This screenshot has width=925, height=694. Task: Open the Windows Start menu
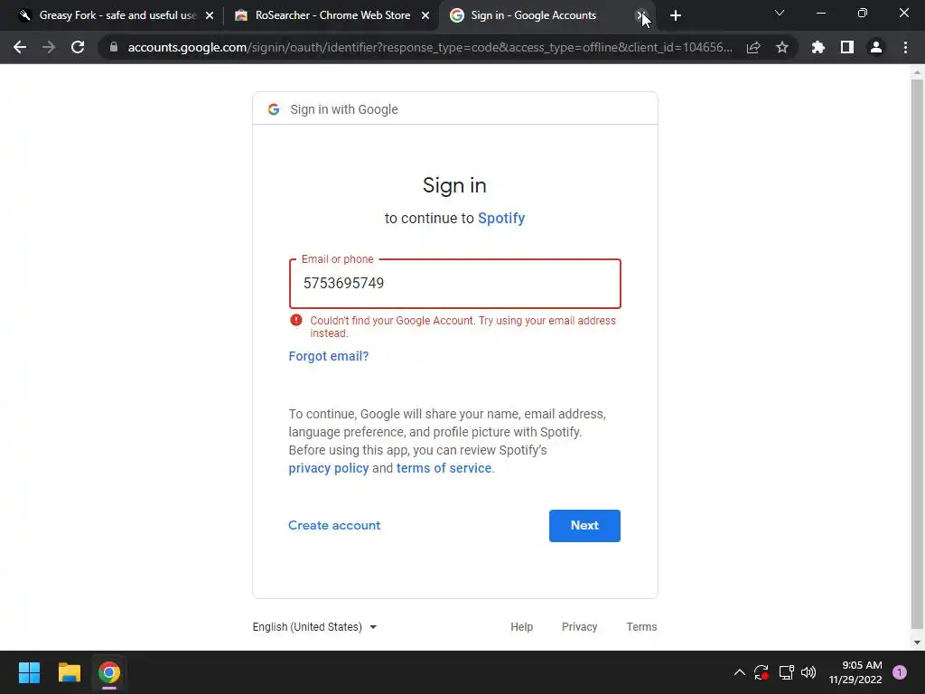29,672
